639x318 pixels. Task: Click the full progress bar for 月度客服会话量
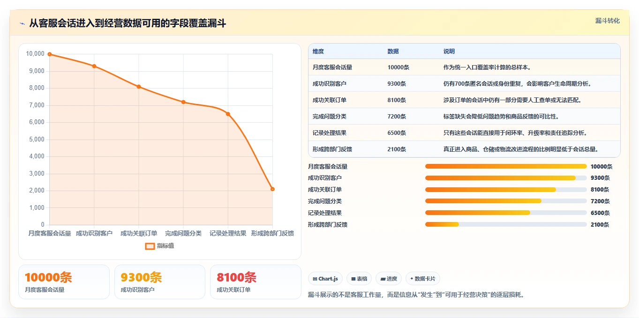[506, 166]
